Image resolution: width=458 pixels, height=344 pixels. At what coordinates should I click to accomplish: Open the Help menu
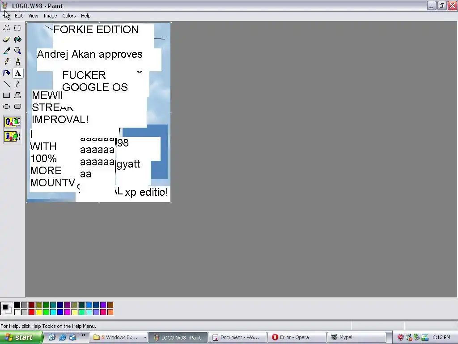(85, 16)
